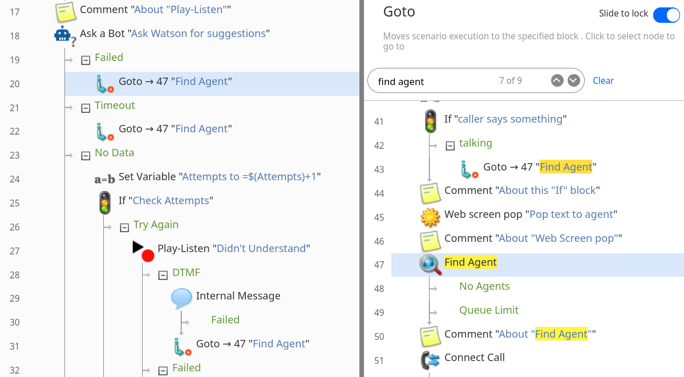Collapse the Failed branch under Ask a Bot
This screenshot has height=377, width=684.
click(x=86, y=60)
